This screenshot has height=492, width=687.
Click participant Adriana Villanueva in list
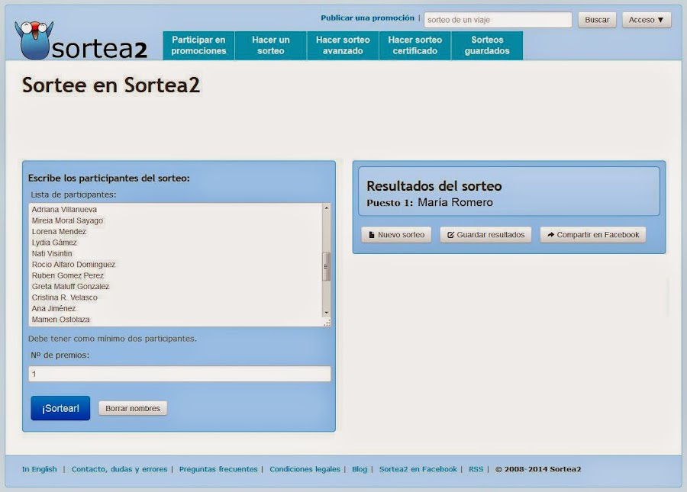tap(64, 210)
